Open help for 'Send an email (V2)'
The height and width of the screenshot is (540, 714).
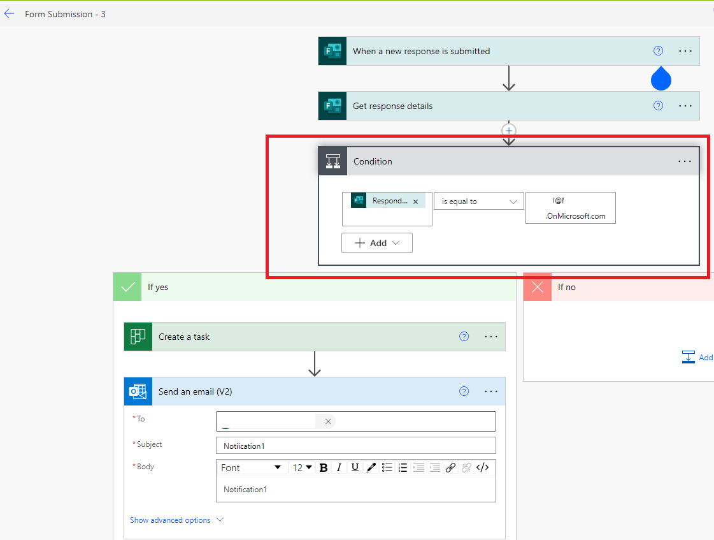[464, 391]
